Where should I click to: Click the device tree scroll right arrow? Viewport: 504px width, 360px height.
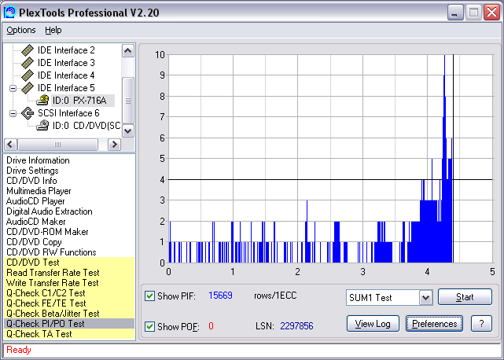(x=114, y=145)
